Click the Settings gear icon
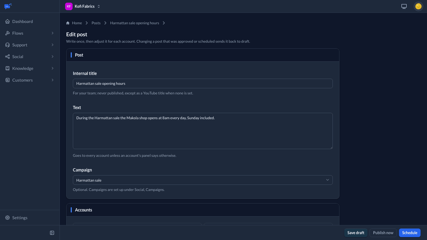This screenshot has height=240, width=427. click(x=7, y=218)
